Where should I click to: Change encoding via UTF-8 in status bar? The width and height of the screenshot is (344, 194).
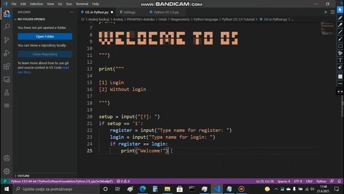[298, 181]
